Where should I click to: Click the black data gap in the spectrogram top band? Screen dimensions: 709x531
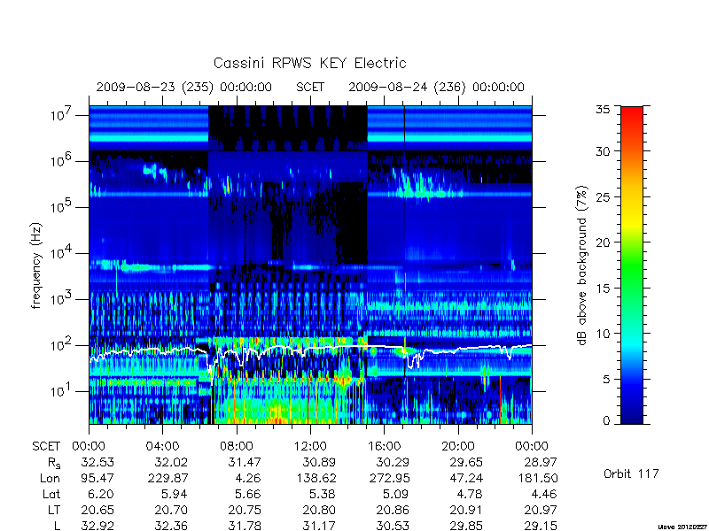pyautogui.click(x=287, y=128)
